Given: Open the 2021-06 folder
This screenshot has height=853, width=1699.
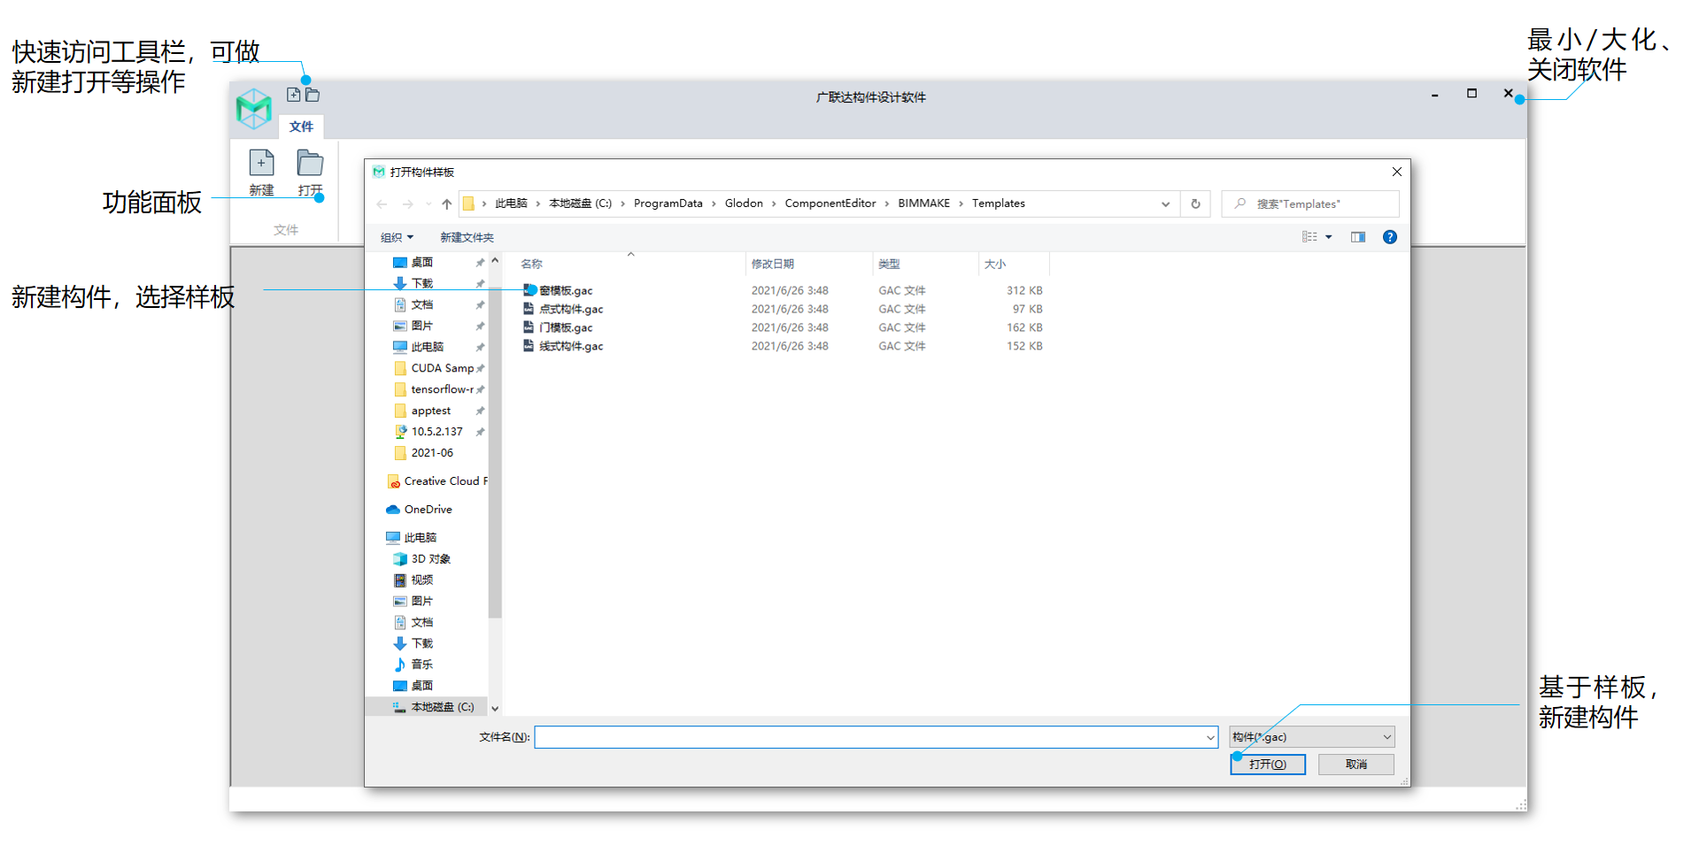Looking at the screenshot, I should click(432, 453).
